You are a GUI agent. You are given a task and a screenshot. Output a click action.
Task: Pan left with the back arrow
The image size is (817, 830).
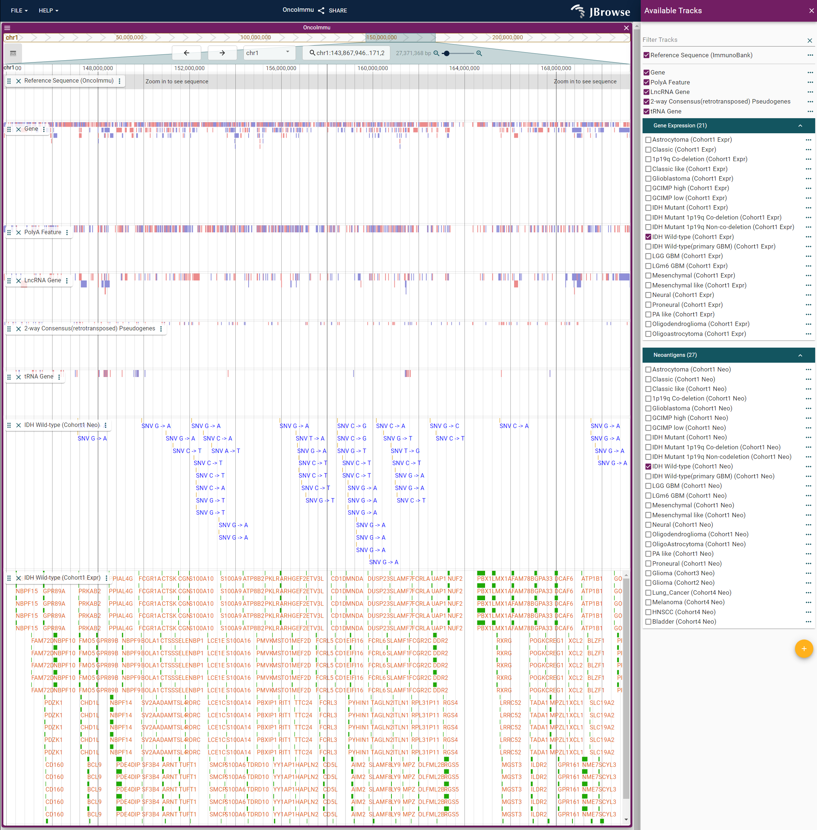tap(186, 53)
